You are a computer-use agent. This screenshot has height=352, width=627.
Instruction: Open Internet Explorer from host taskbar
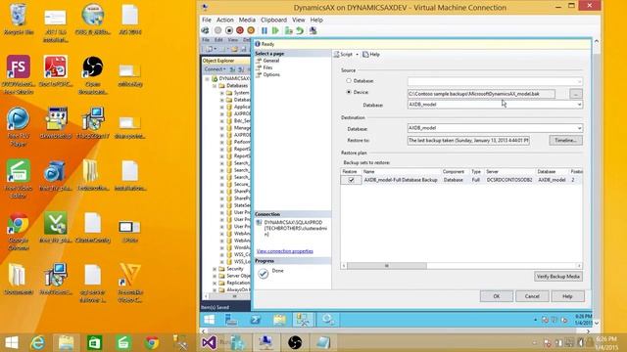pos(38,342)
